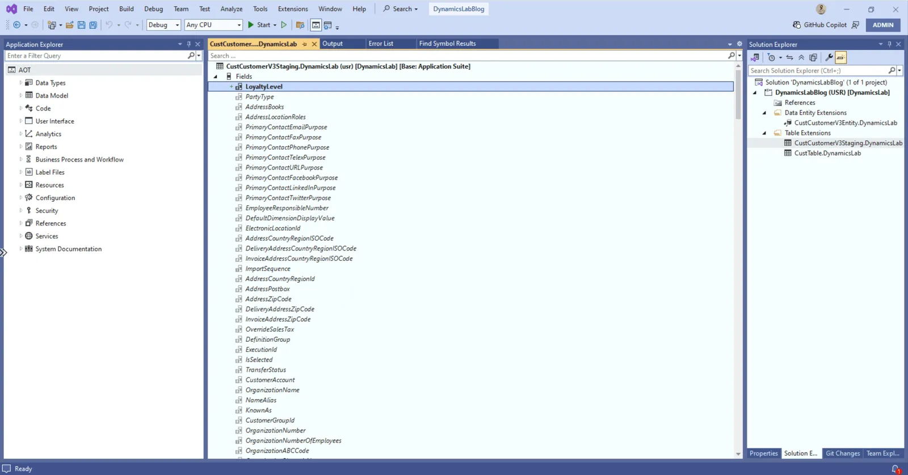This screenshot has height=475, width=908.
Task: Expand the LoyaltyLevel field node
Action: (231, 87)
